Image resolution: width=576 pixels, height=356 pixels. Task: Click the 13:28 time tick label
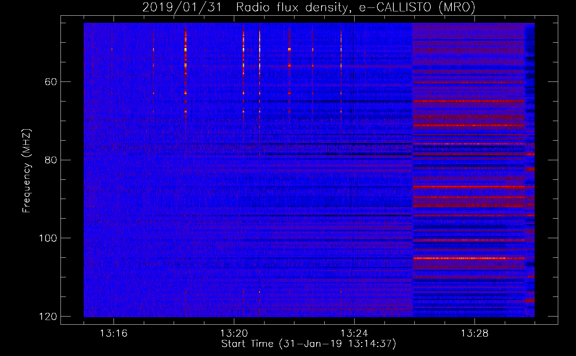(475, 333)
